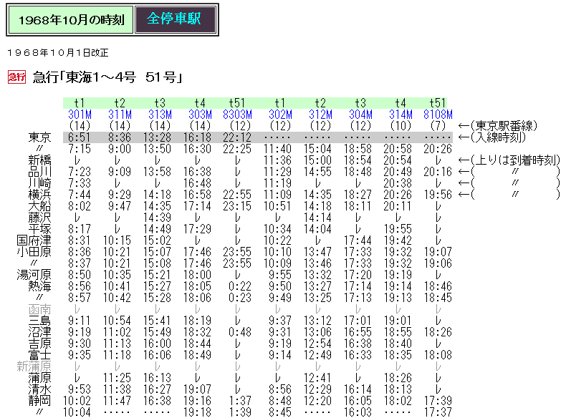Click station name 東京

39,137
